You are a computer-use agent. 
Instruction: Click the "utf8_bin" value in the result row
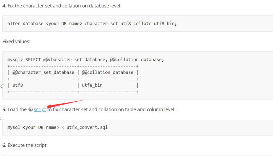[x=92, y=85]
